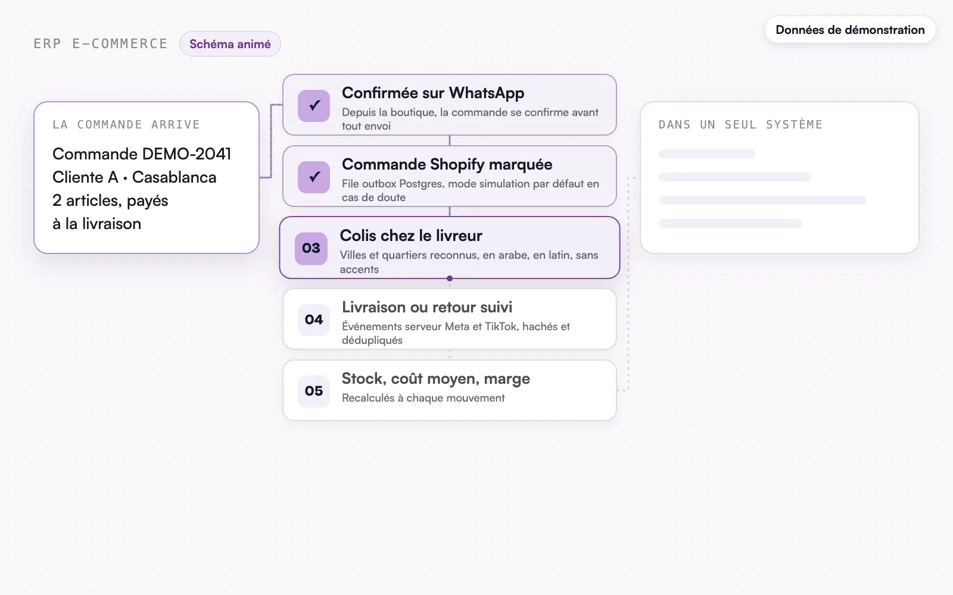
Task: Open the Schéma animé pill
Action: click(230, 44)
